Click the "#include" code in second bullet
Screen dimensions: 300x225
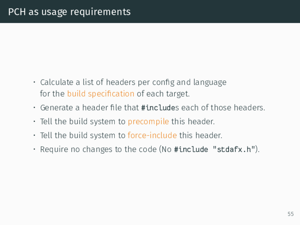(158, 108)
